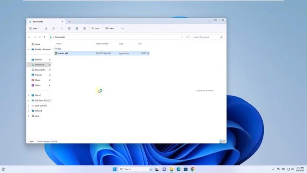Open the New item dropdown

[x=34, y=28]
